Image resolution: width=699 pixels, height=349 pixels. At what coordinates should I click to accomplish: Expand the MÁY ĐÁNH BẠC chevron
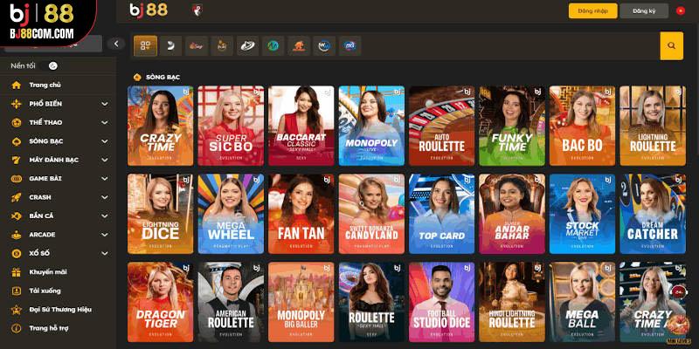(105, 160)
